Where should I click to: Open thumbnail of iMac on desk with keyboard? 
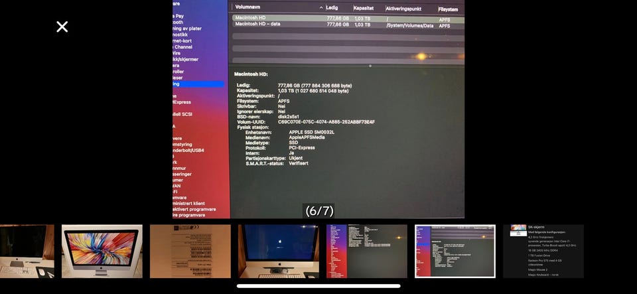click(27, 252)
